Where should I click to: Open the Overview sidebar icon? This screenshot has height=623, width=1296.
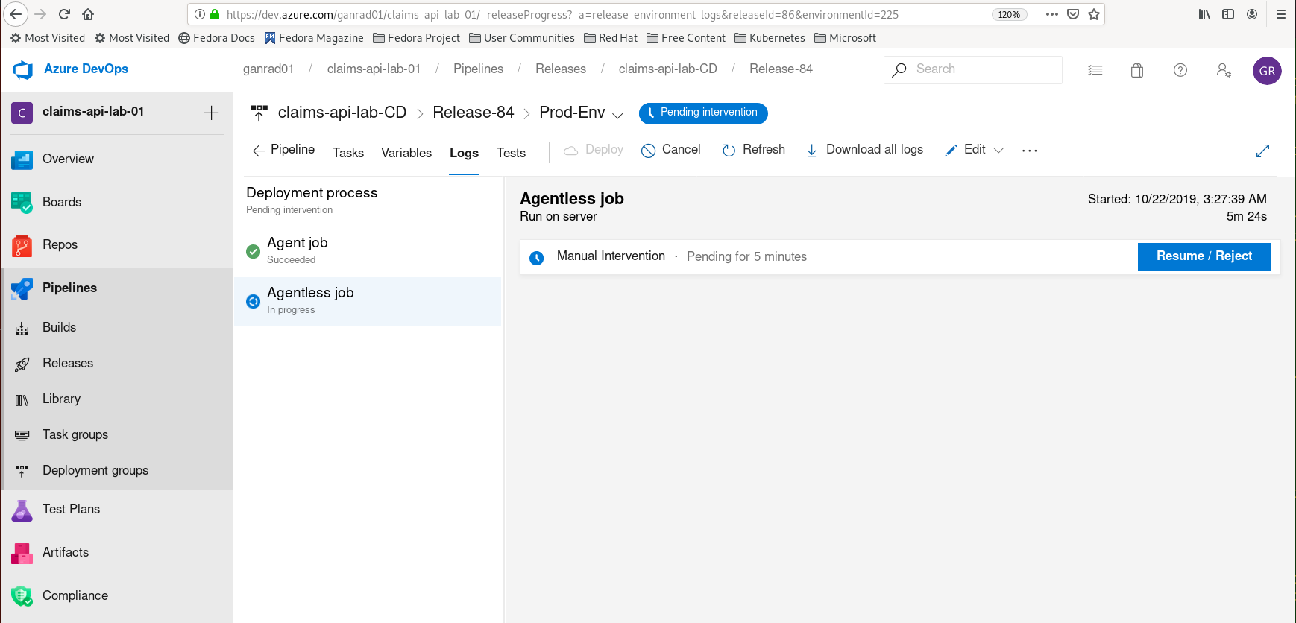pyautogui.click(x=22, y=159)
